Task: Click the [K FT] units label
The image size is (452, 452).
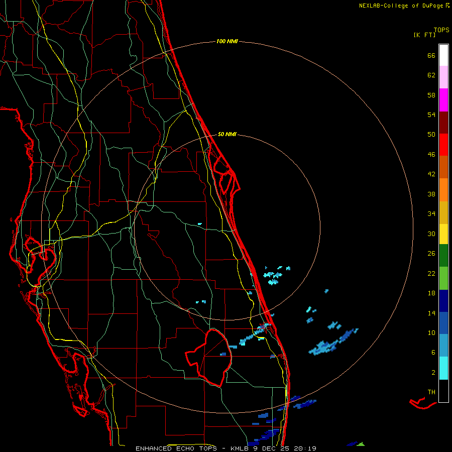Action: pyautogui.click(x=424, y=35)
